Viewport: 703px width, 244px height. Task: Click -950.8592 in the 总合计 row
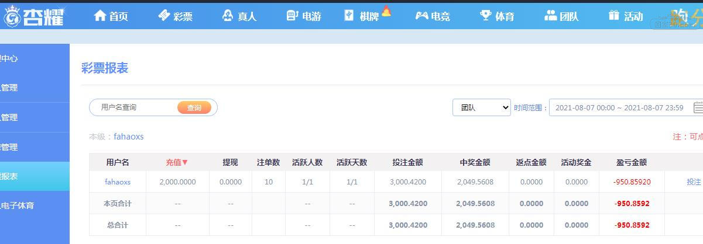click(632, 225)
